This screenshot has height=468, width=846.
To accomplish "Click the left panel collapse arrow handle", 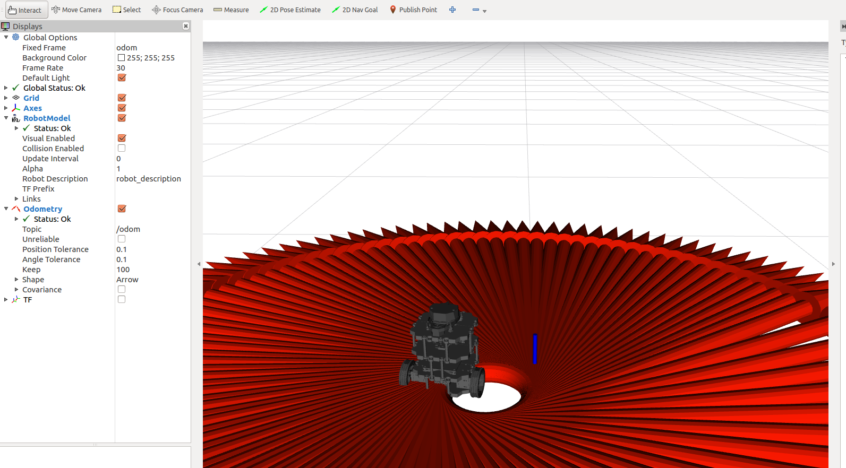I will point(199,264).
